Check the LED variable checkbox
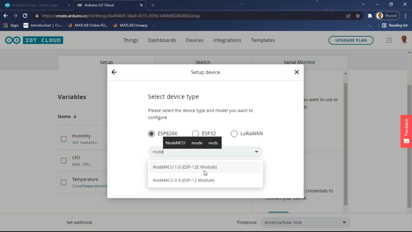This screenshot has width=412, height=232. (x=64, y=160)
